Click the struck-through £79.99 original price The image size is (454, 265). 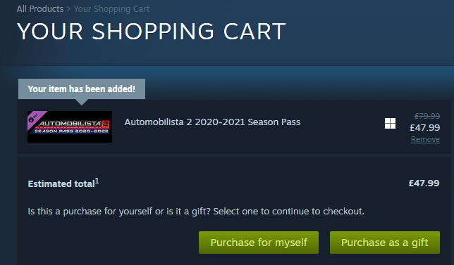pyautogui.click(x=427, y=116)
